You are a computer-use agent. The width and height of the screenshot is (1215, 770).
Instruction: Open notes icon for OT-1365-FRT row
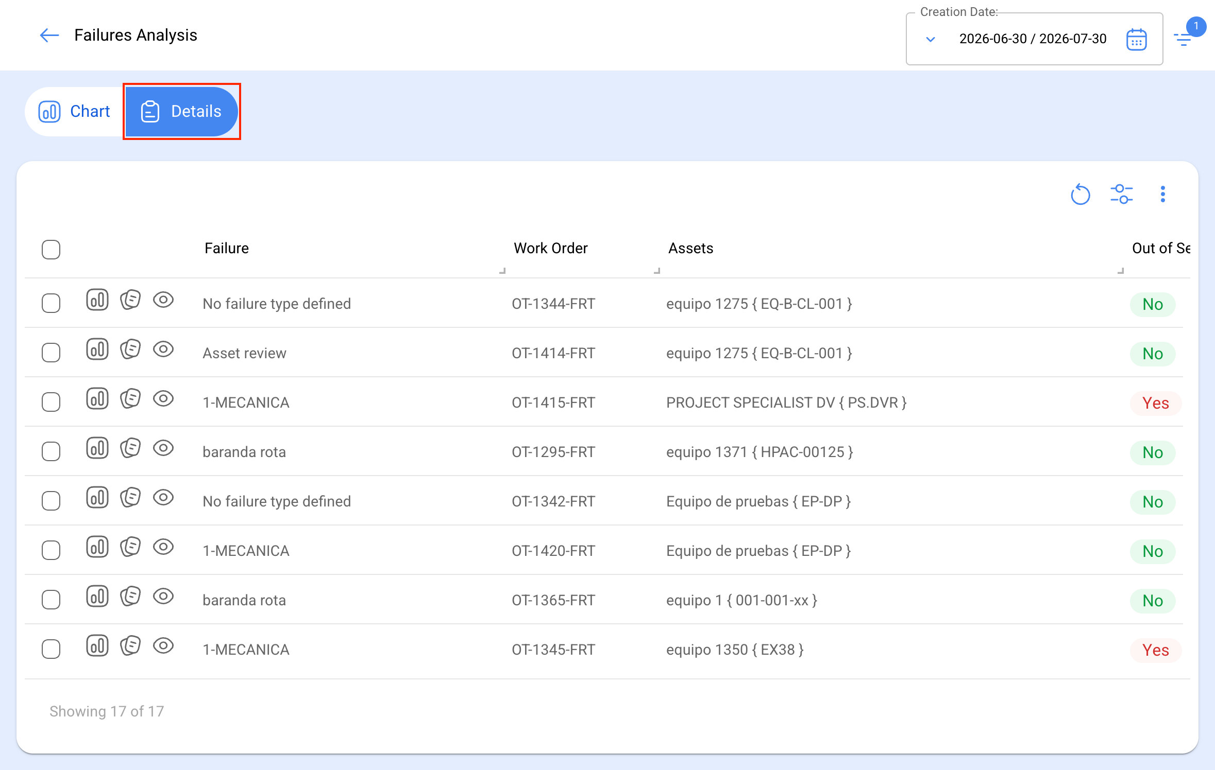point(130,597)
